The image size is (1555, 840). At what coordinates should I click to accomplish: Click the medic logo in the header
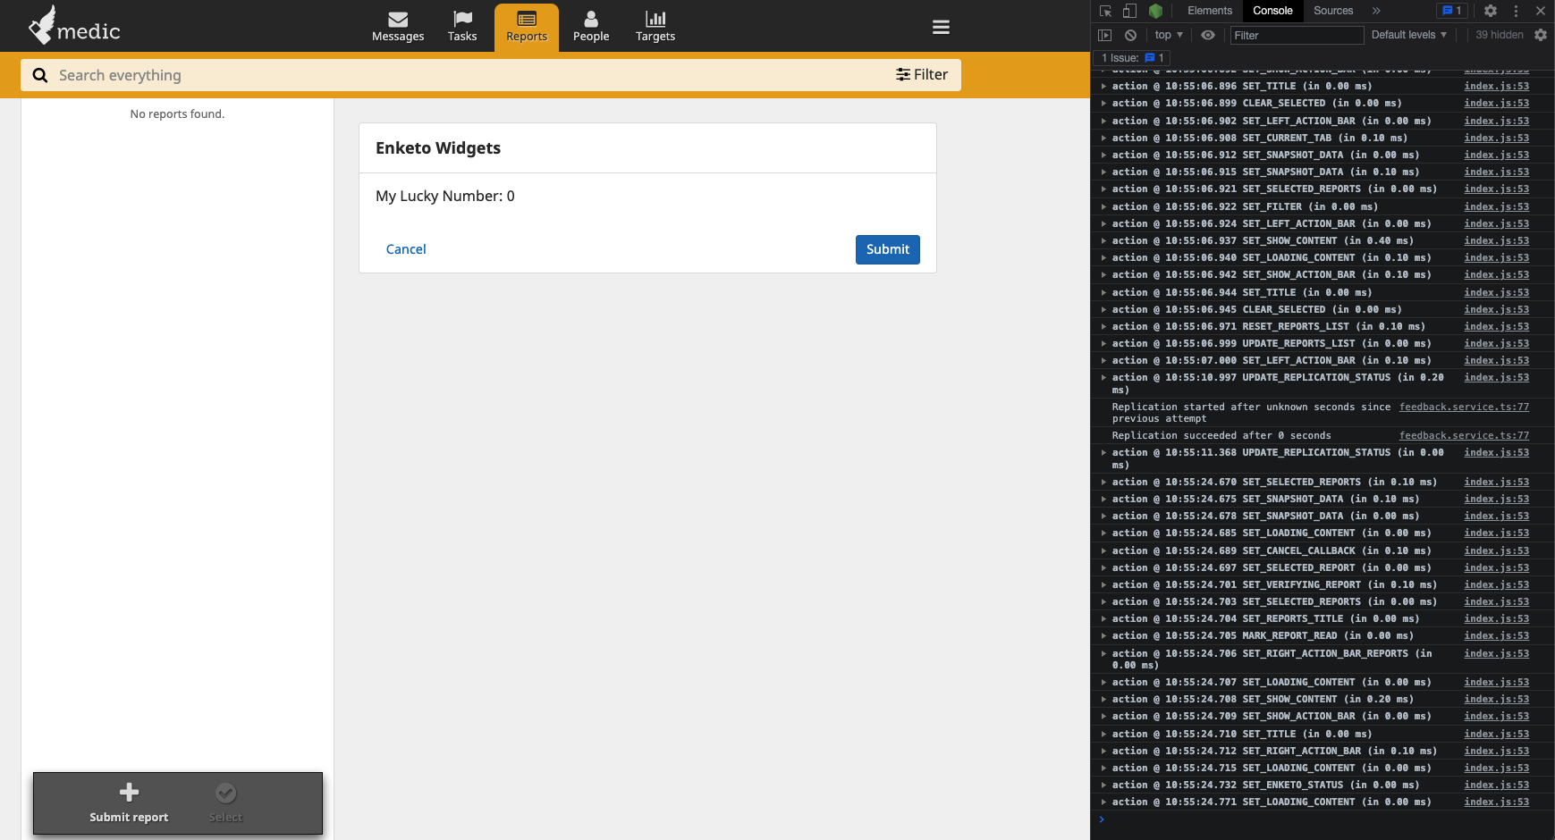click(75, 26)
